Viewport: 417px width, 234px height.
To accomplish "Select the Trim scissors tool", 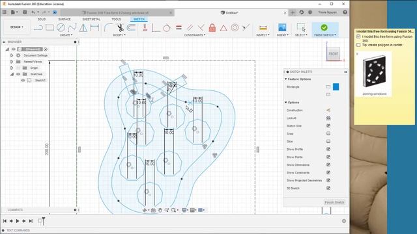I will [120, 27].
